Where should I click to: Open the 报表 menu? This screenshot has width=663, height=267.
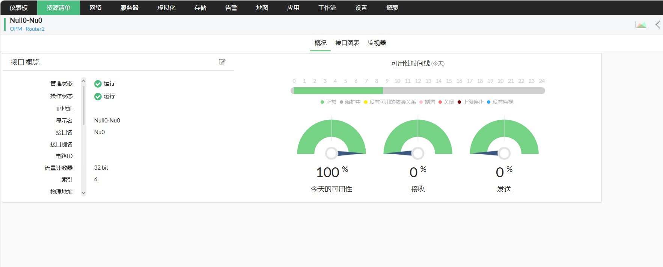pyautogui.click(x=392, y=7)
